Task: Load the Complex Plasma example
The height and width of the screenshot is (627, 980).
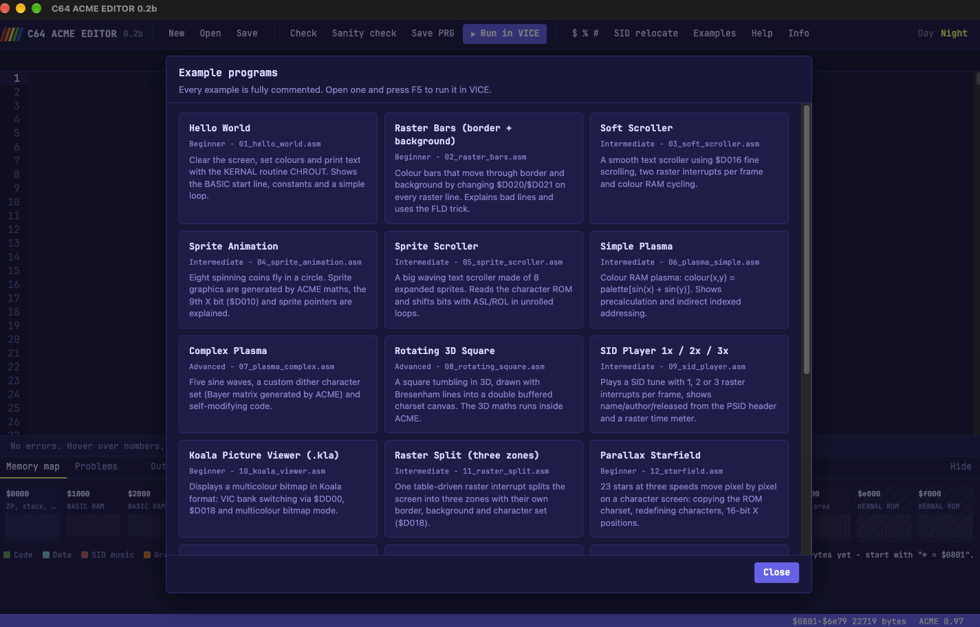Action: pos(278,384)
